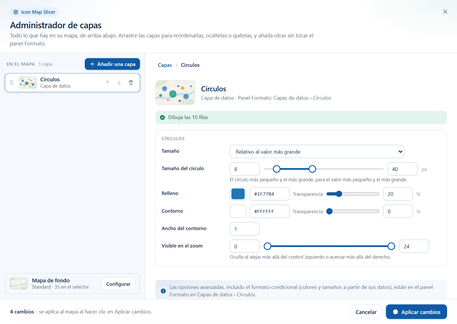
Task: Apply changes with Aplicar cambios
Action: [416, 312]
